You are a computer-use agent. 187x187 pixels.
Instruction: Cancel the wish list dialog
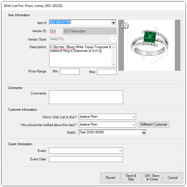point(173,178)
